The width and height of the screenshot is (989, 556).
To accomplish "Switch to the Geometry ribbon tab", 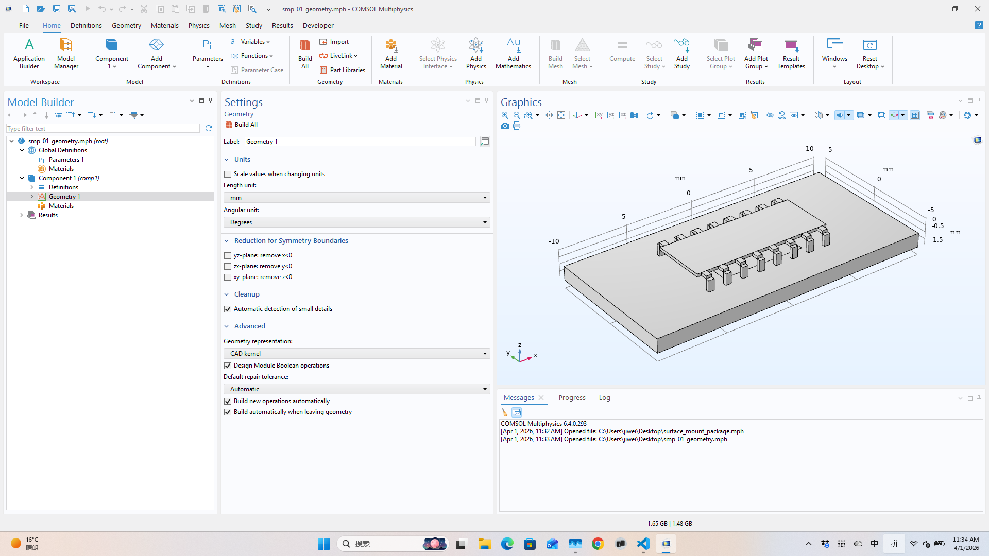I will tap(126, 25).
